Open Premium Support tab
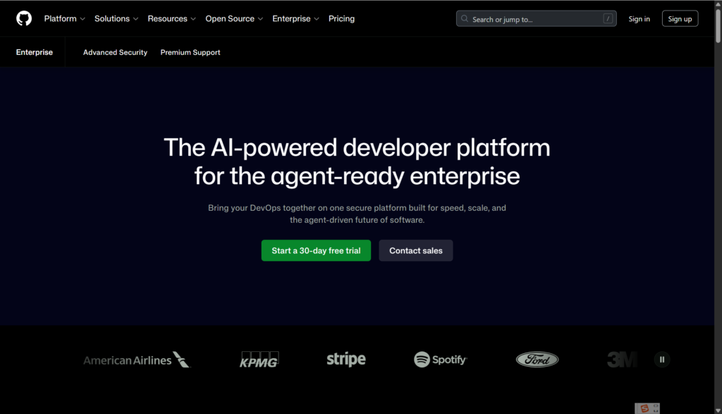The height and width of the screenshot is (414, 722). (190, 52)
